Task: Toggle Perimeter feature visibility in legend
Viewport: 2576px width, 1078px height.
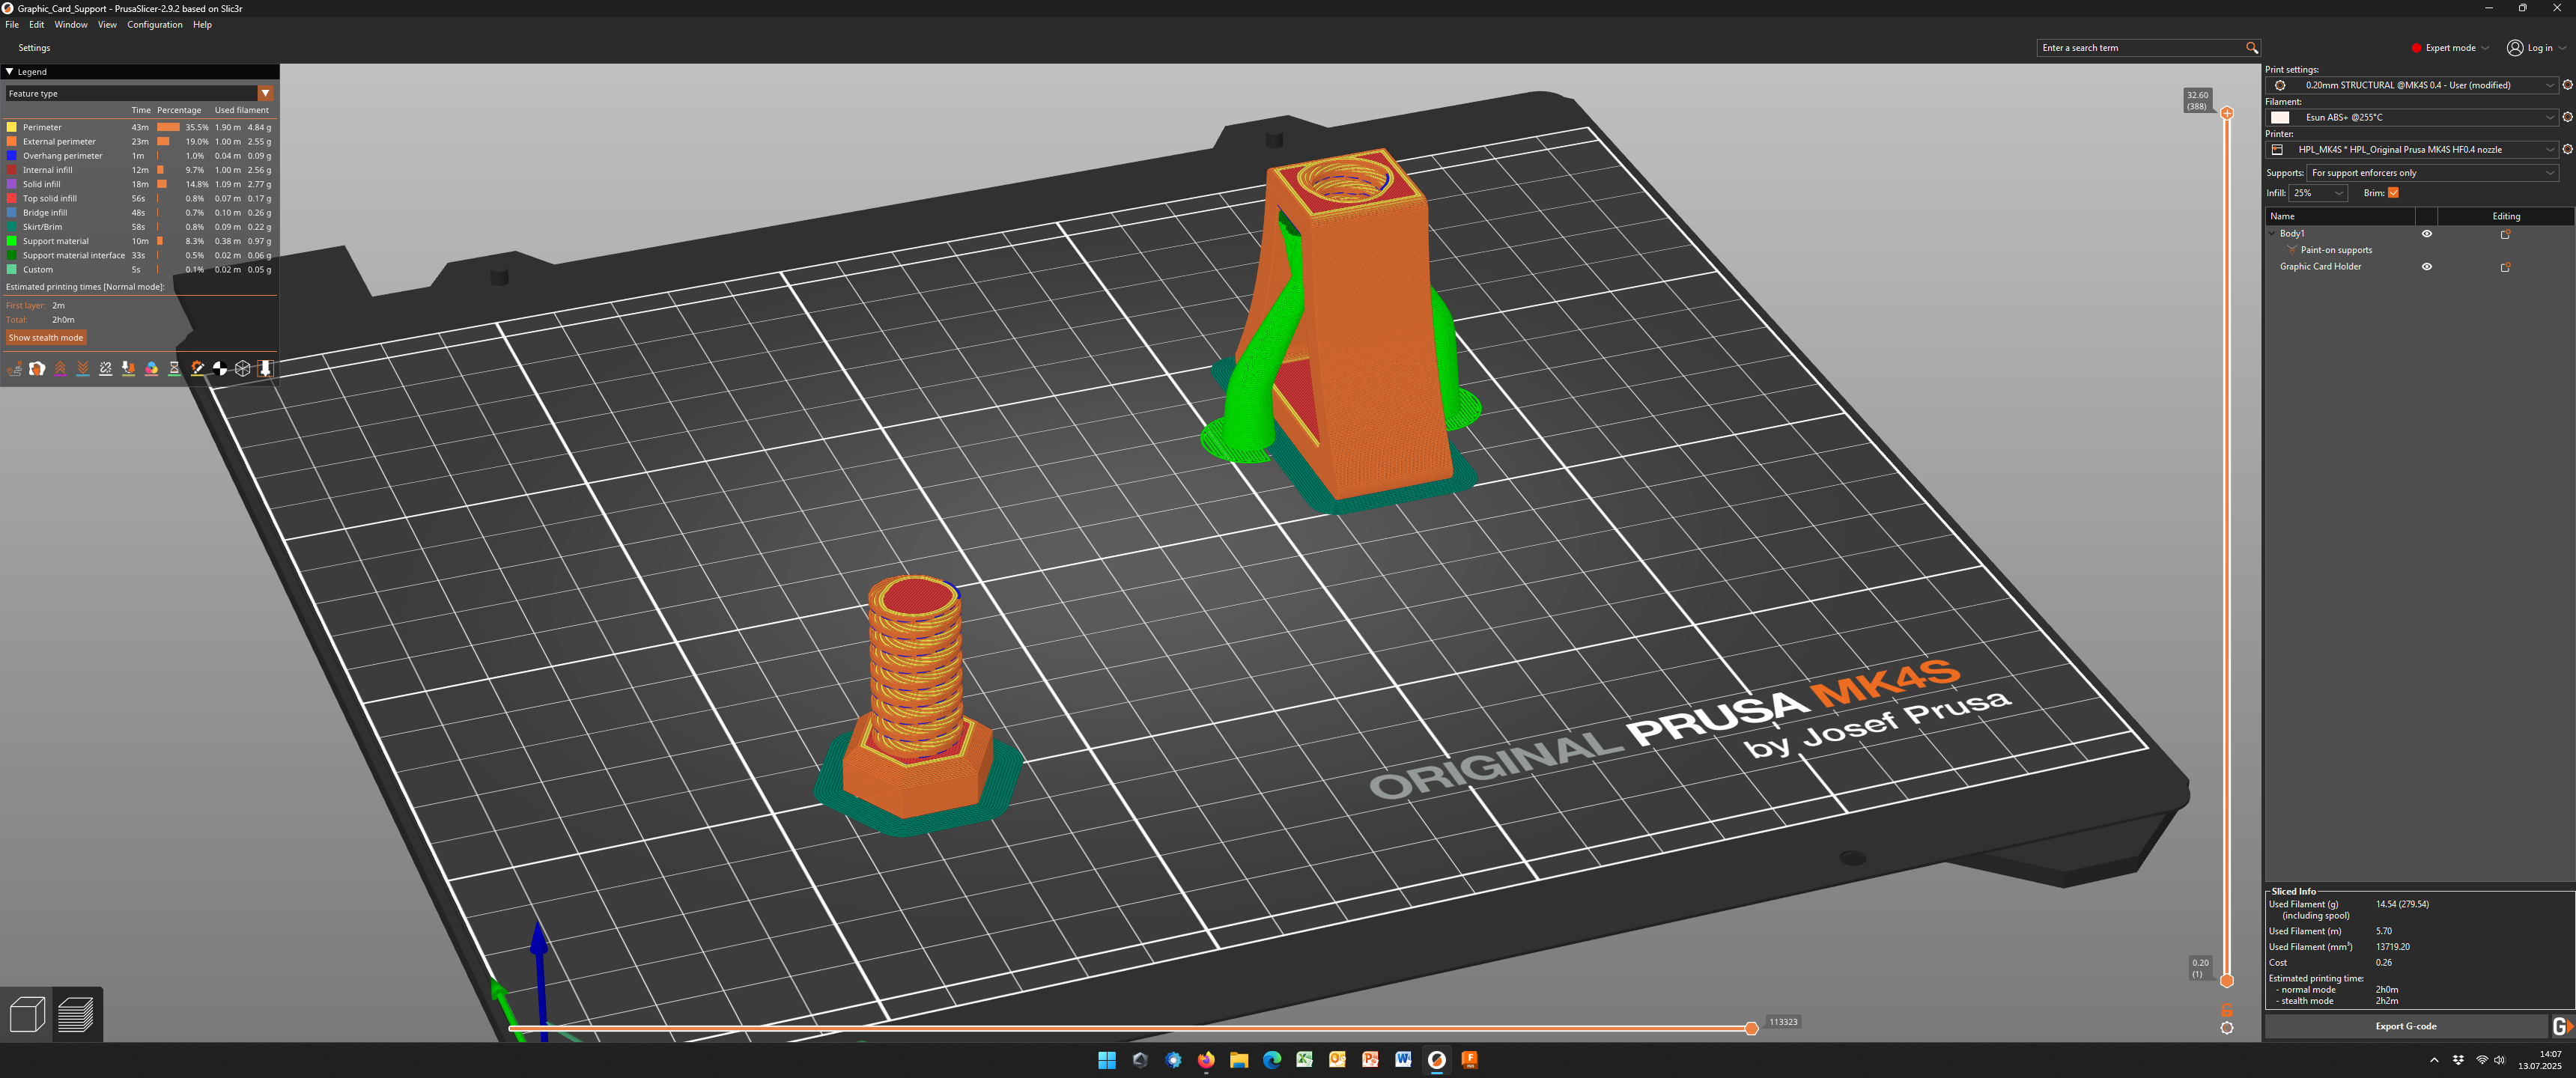Action: tap(140, 127)
